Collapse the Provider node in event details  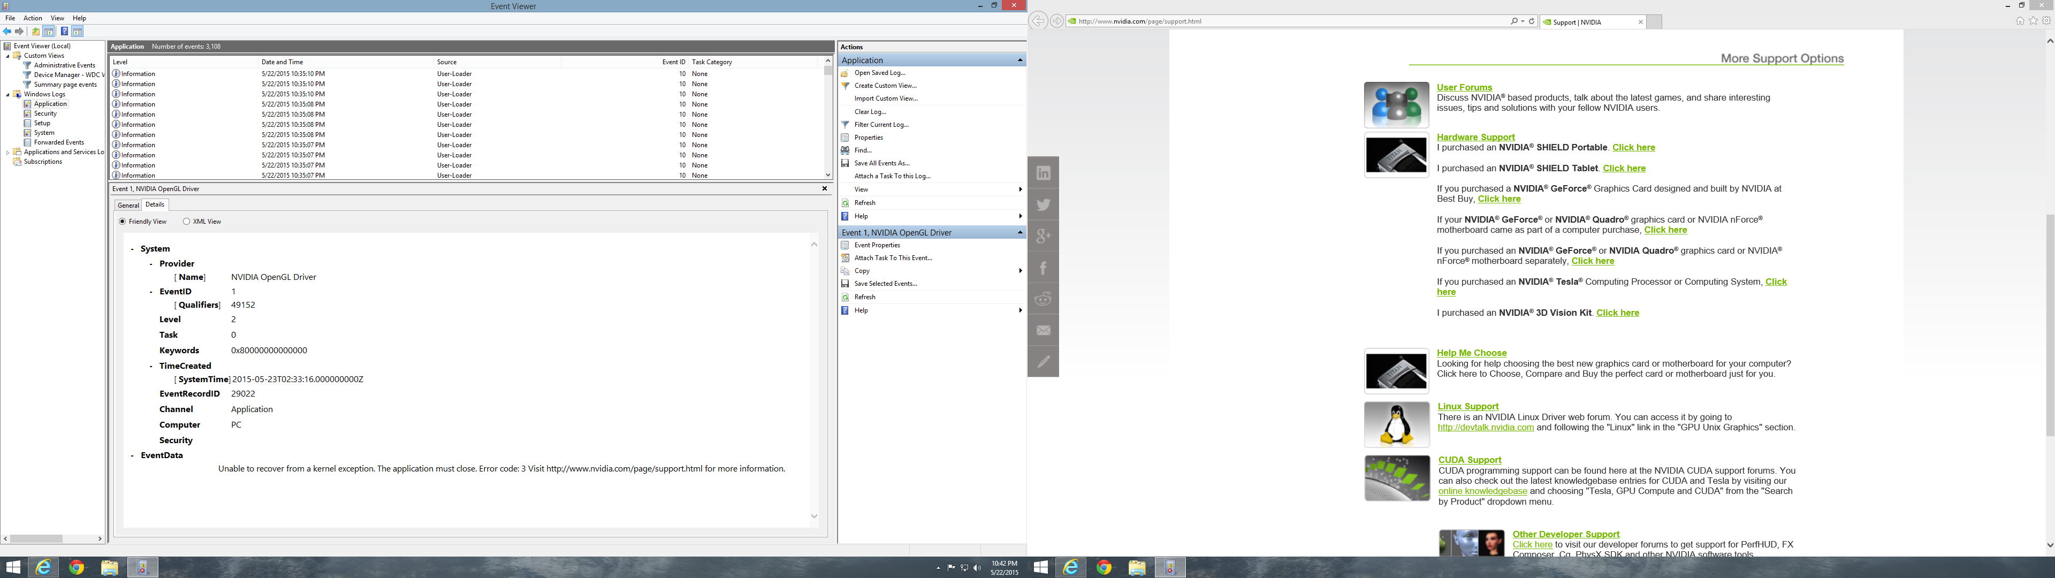pos(151,263)
